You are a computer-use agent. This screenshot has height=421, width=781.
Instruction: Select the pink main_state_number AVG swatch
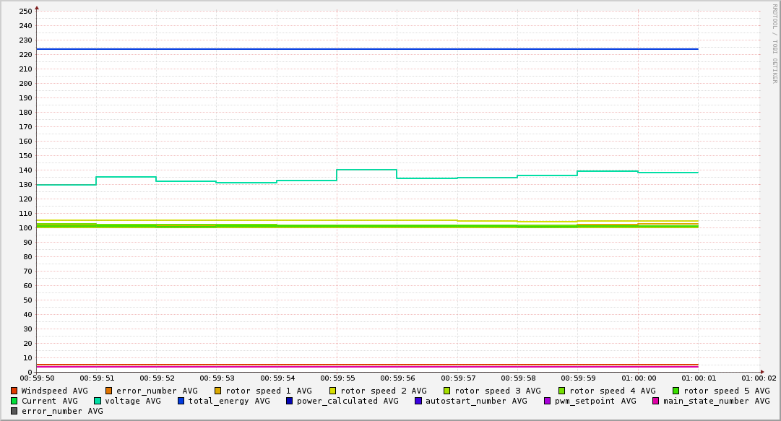(656, 401)
